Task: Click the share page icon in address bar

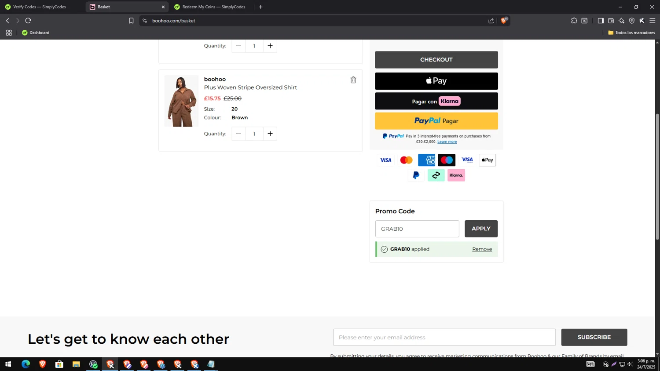Action: pyautogui.click(x=491, y=21)
